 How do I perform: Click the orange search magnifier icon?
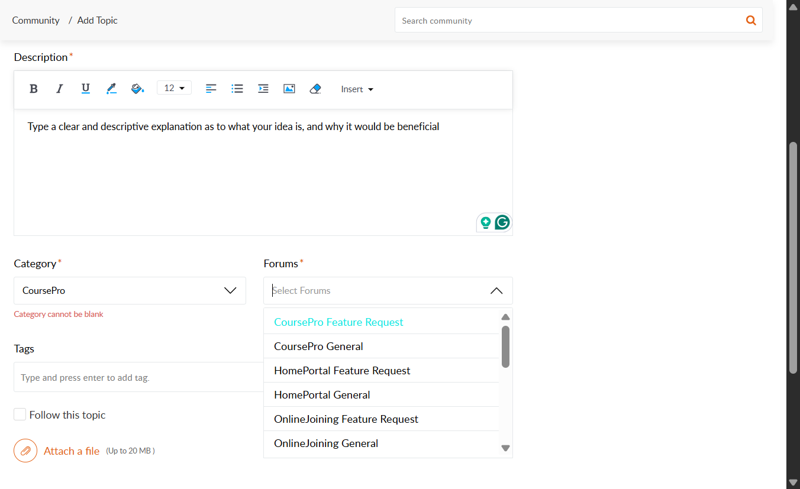(x=751, y=20)
